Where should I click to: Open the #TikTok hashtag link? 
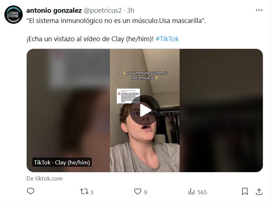(167, 39)
